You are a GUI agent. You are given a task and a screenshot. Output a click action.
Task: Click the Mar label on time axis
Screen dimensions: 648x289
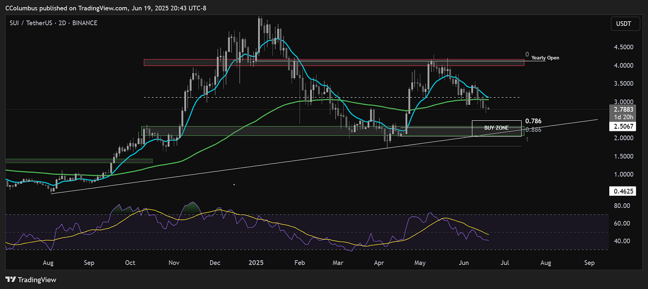tap(338, 263)
